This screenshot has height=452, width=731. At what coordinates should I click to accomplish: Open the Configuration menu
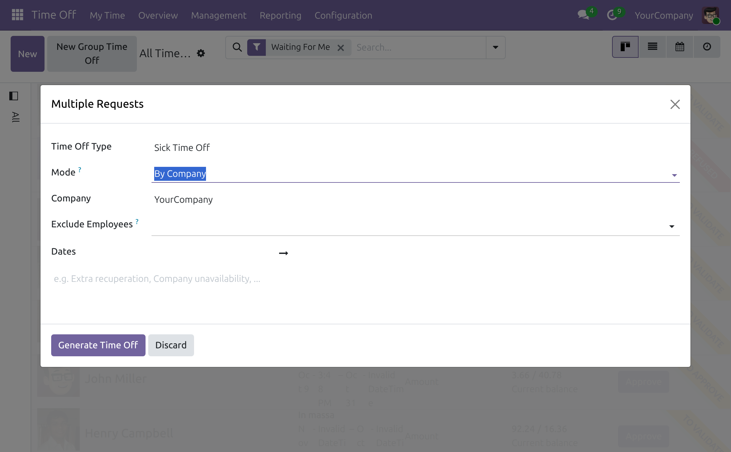(343, 15)
